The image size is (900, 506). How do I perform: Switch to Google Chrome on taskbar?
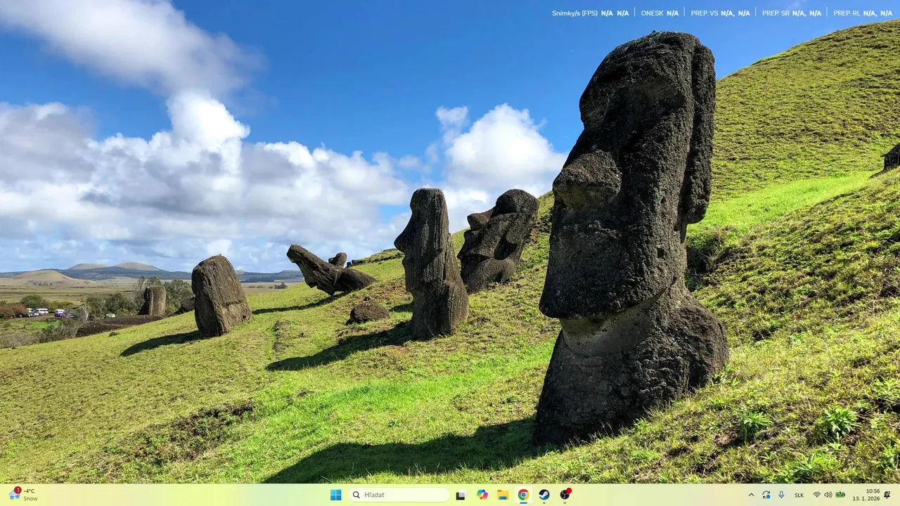click(x=523, y=495)
